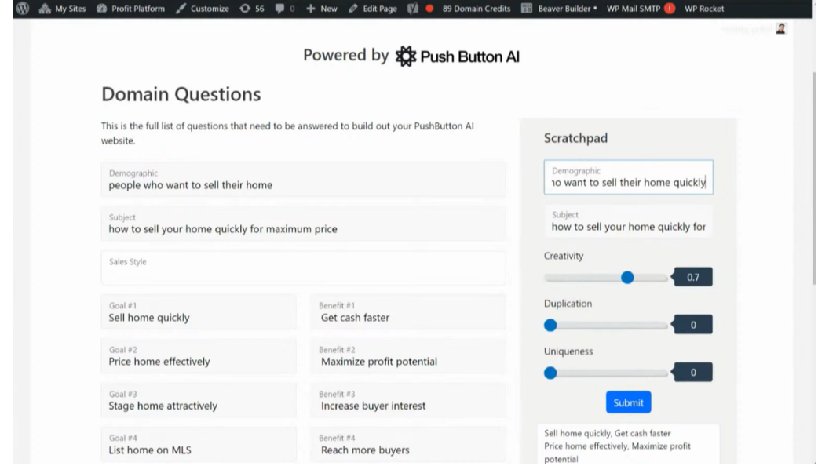Click the Duplication value box showing 0
This screenshot has width=829, height=466.
[x=692, y=325]
